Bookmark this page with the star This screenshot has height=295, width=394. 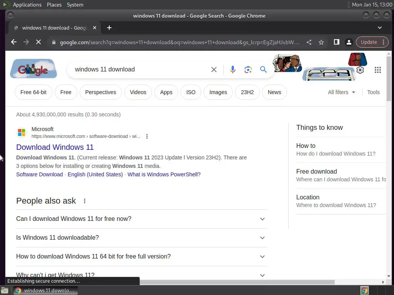coord(321,42)
